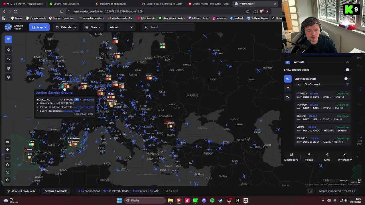The width and height of the screenshot is (365, 205).
Task: Open Facebook bookmark
Action: click(x=236, y=18)
